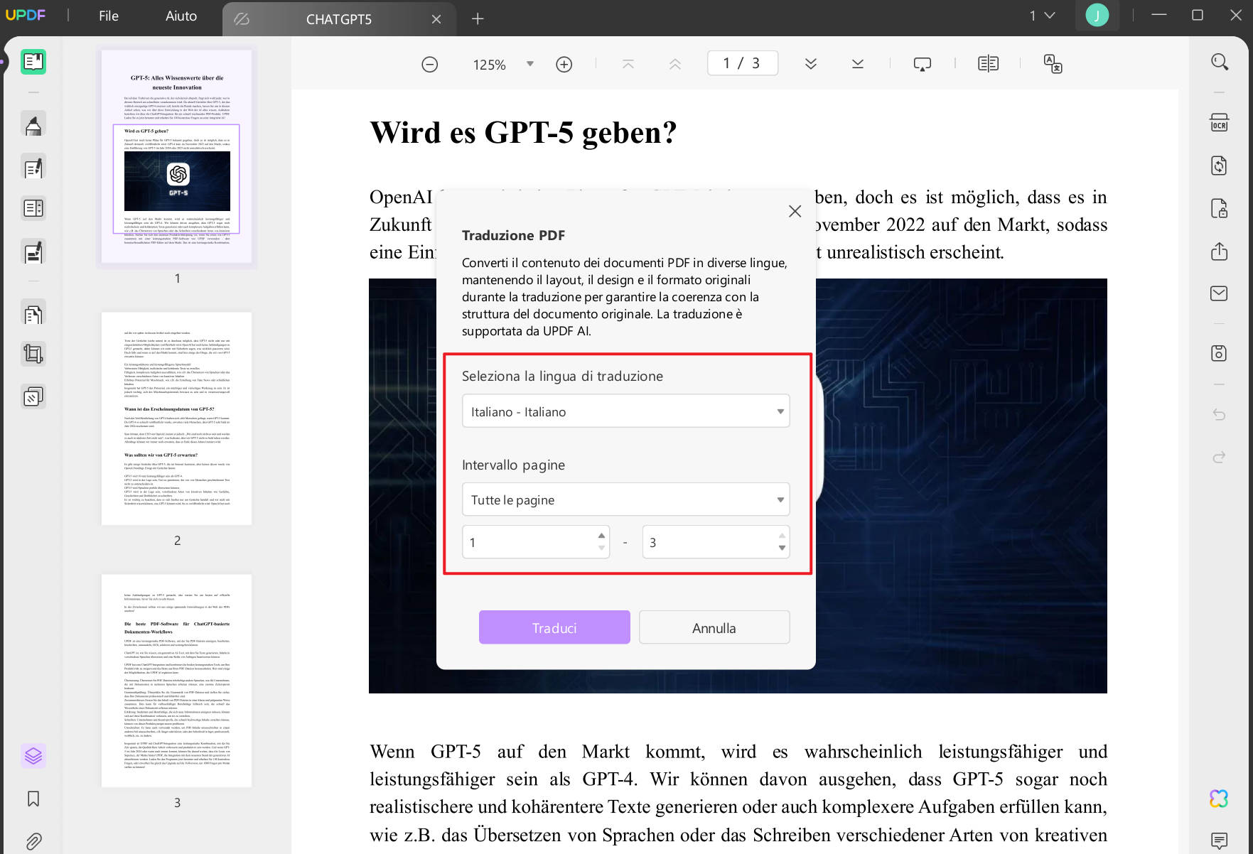The width and height of the screenshot is (1253, 854).
Task: Select page 2 thumbnail
Action: pyautogui.click(x=177, y=418)
